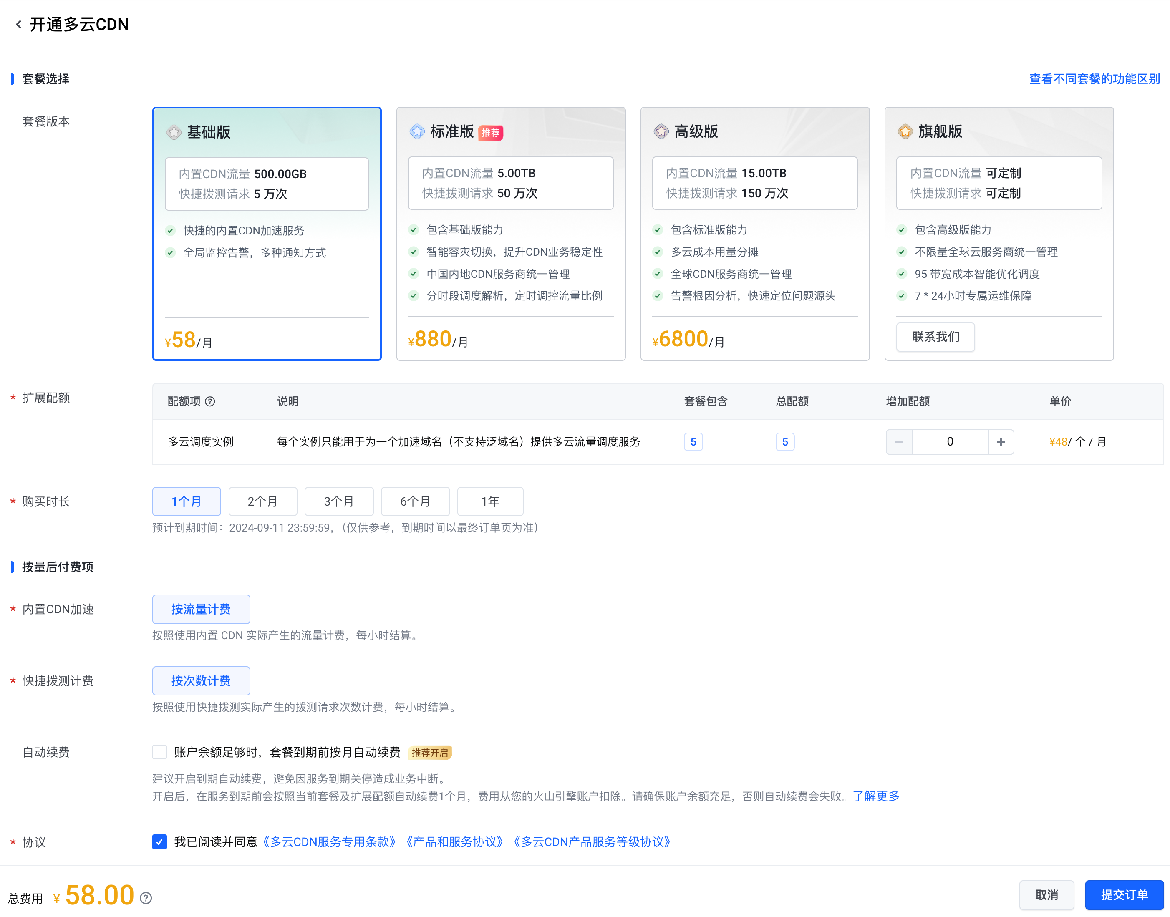The width and height of the screenshot is (1170, 917).
Task: Click the ¥880/月 price on 标准版
Action: click(438, 339)
